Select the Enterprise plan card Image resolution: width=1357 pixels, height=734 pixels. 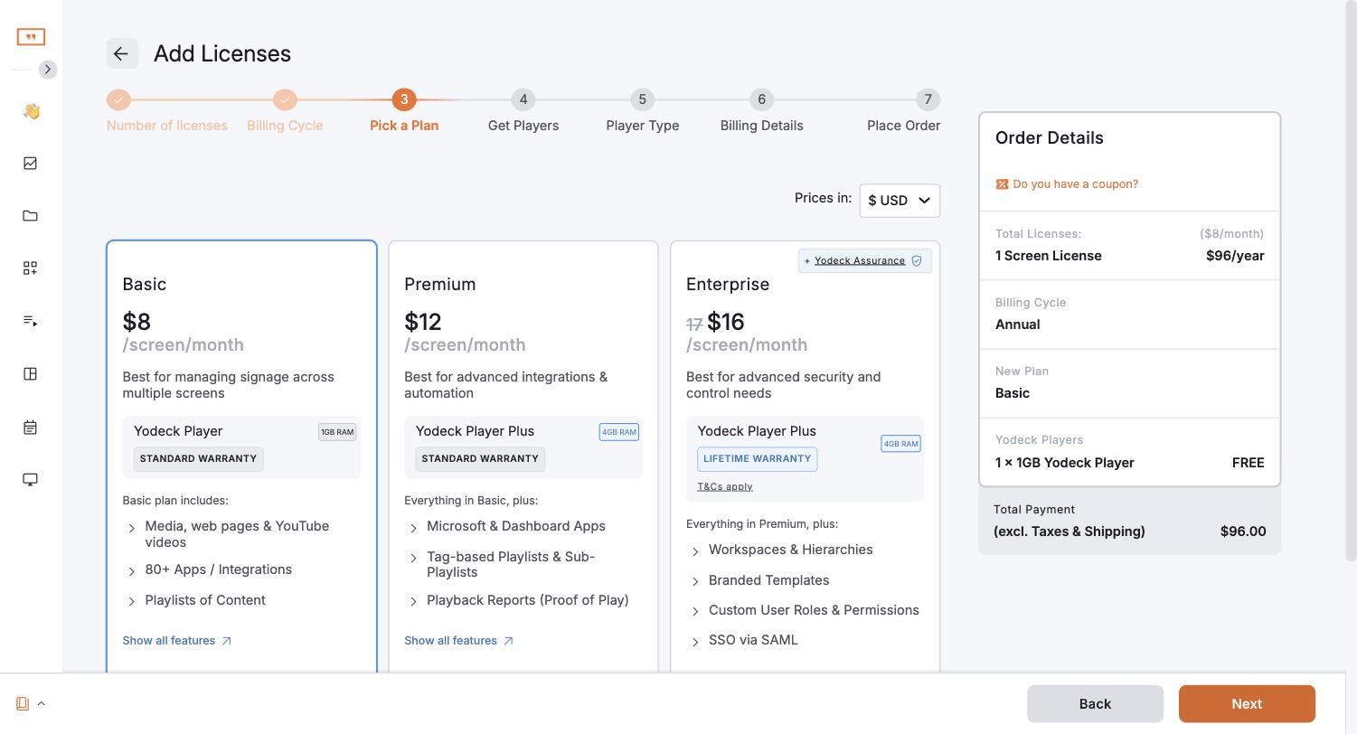tap(806, 456)
